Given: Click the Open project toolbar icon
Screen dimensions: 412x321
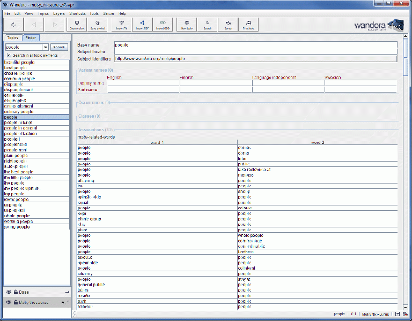Looking at the screenshot, I should point(77,24).
